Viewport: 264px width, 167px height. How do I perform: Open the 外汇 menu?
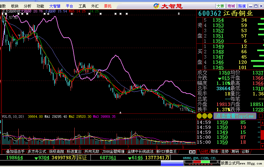(x=95, y=6)
